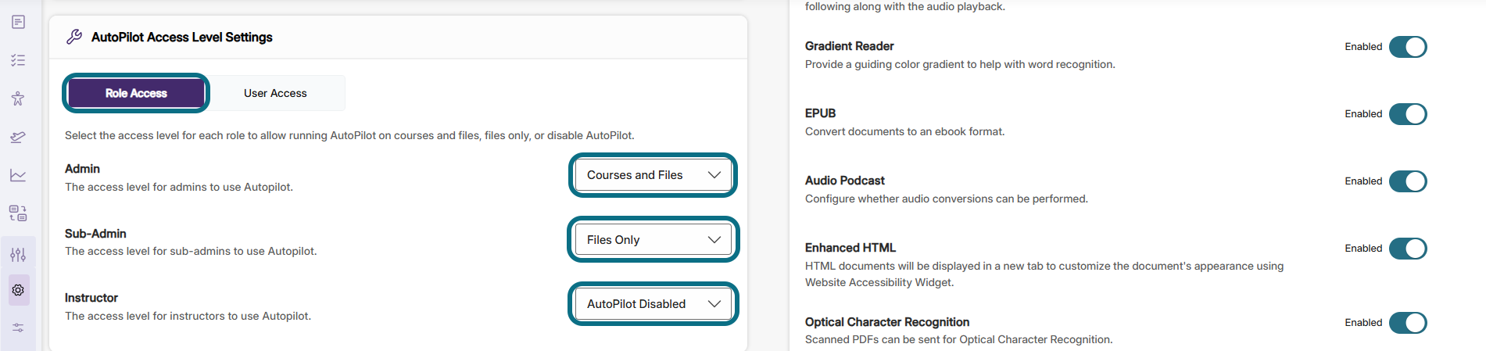Open the document page icon in sidebar

pyautogui.click(x=18, y=22)
